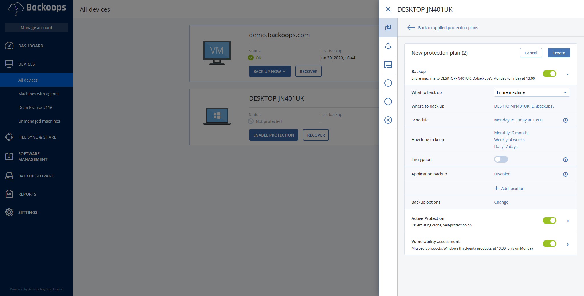Click the File Sync & Share icon
The width and height of the screenshot is (584, 296).
(x=9, y=137)
